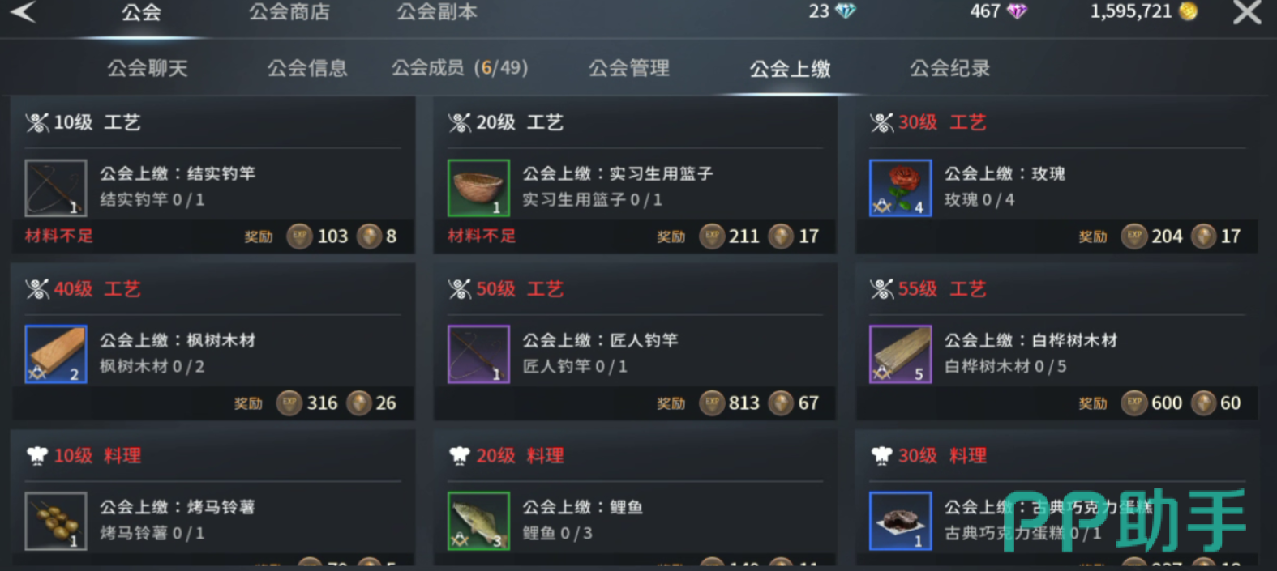Screen dimensions: 1277x571
Task: Switch to 公会成员 sub-tab
Action: (x=460, y=68)
